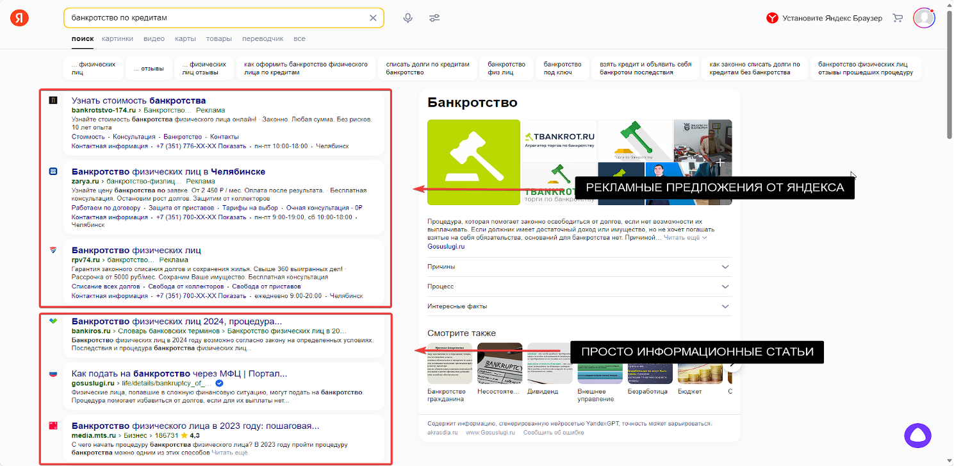Start voice search via microphone icon
Screen dimensions: 954x466
[407, 18]
